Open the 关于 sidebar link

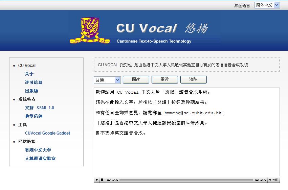pos(29,74)
